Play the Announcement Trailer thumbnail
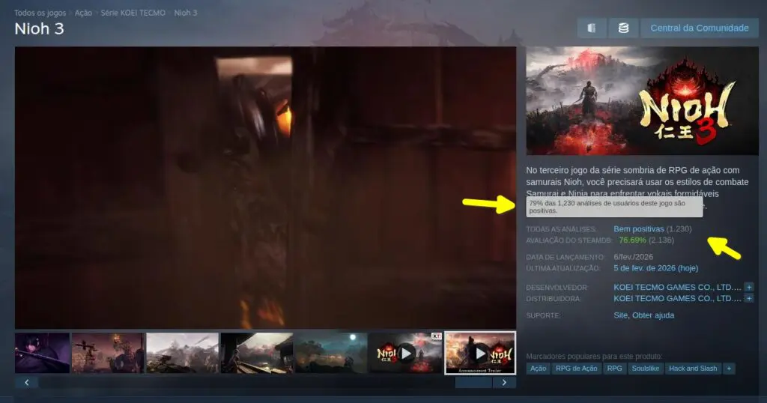The image size is (767, 403). click(480, 353)
